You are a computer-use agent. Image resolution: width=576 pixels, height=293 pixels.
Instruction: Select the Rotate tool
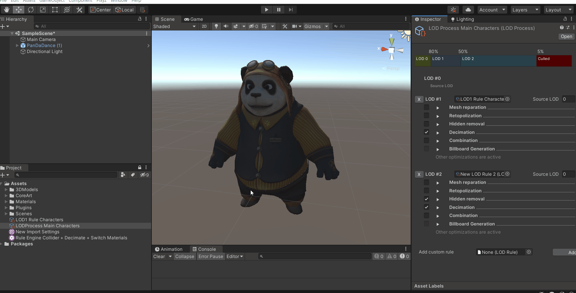[x=31, y=10]
